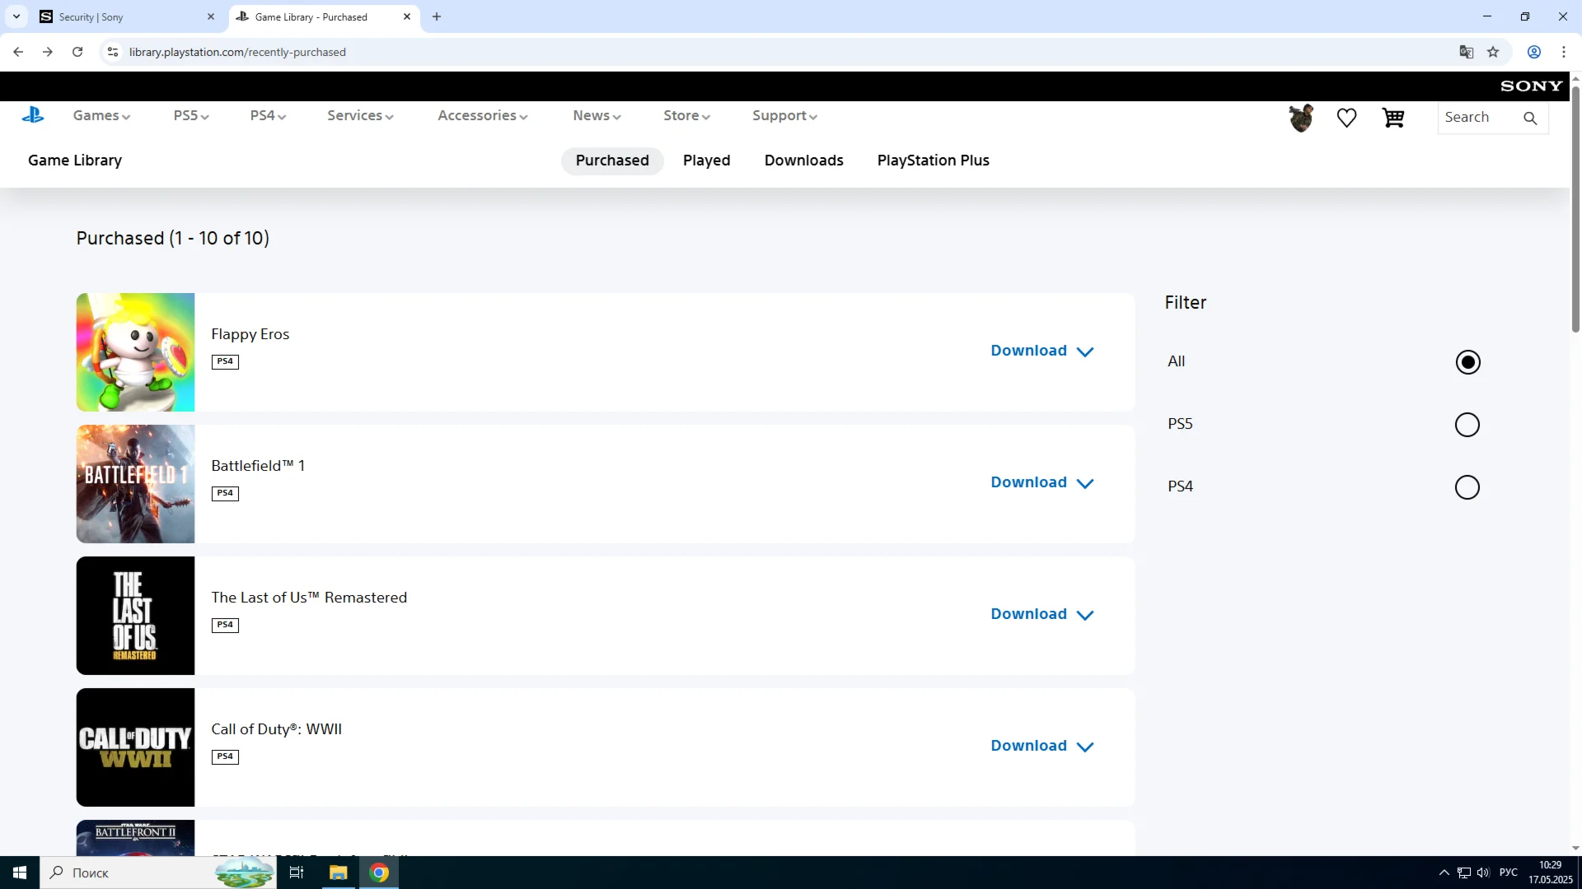Switch to the Played tab
This screenshot has width=1582, height=889.
(x=706, y=161)
